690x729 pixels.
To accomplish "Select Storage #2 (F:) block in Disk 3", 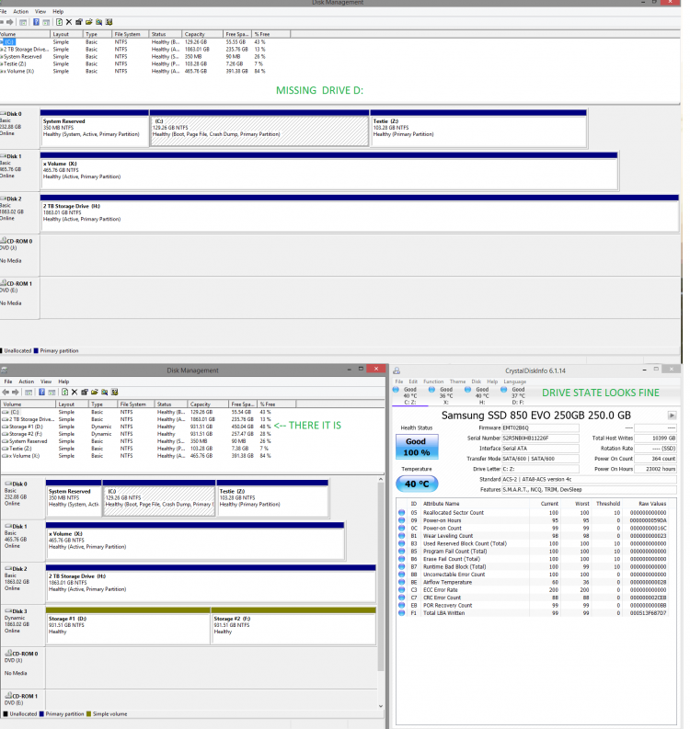I will [x=293, y=626].
